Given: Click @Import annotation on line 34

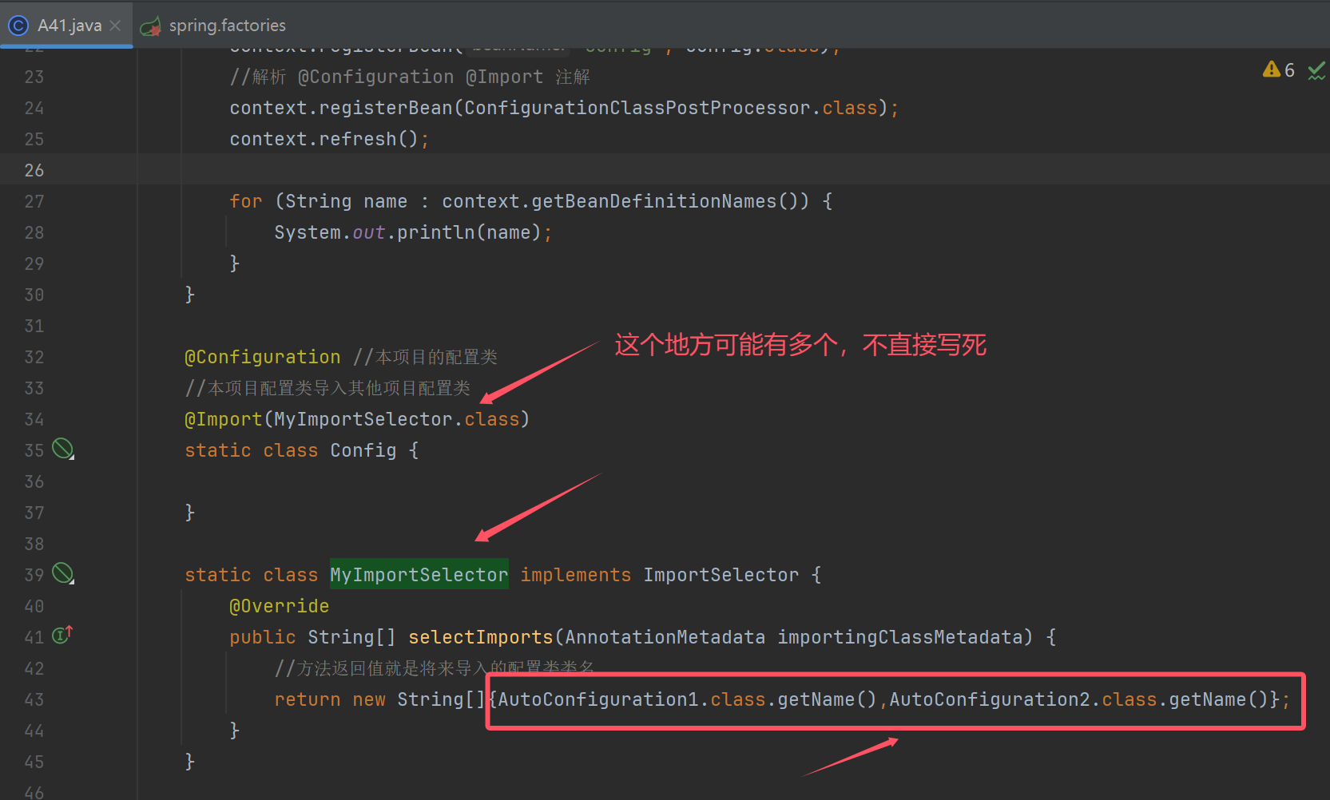Looking at the screenshot, I should coord(224,419).
